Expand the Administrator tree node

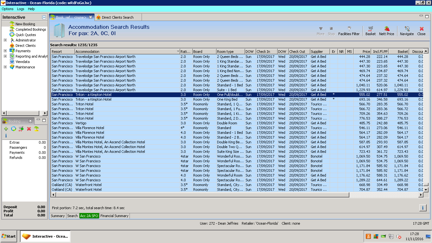[x=5, y=40]
